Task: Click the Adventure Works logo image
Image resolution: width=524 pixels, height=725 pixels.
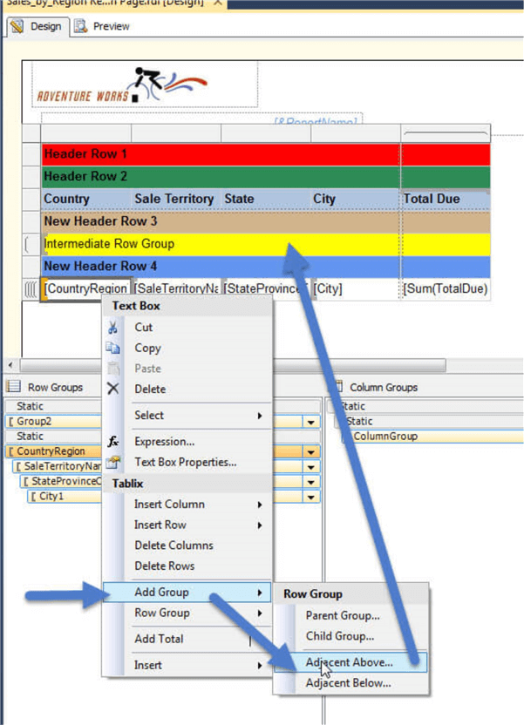Action: click(123, 85)
